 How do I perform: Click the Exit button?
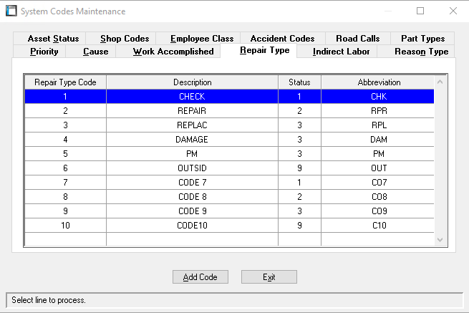click(269, 276)
